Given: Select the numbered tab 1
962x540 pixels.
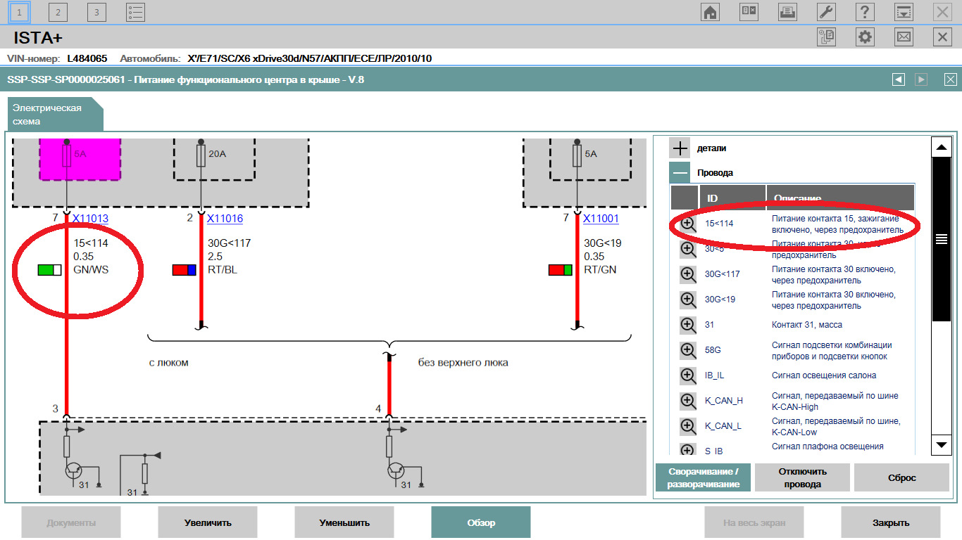Looking at the screenshot, I should [x=20, y=12].
